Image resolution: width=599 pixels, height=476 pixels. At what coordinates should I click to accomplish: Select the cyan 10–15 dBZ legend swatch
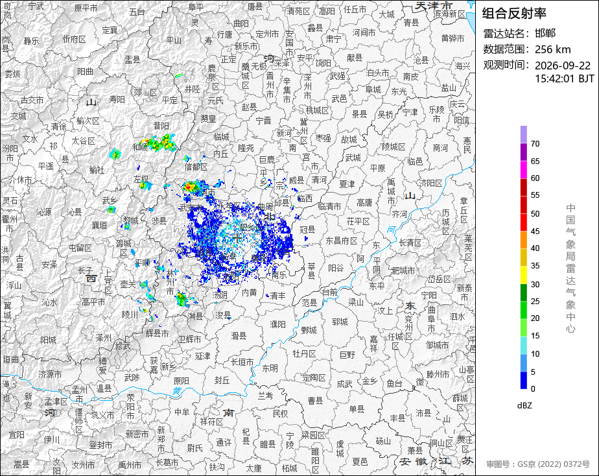tap(523, 346)
